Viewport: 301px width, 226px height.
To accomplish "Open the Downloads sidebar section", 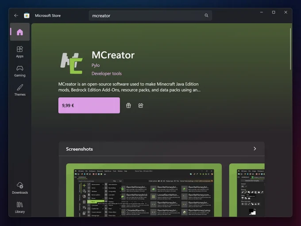I will click(20, 188).
